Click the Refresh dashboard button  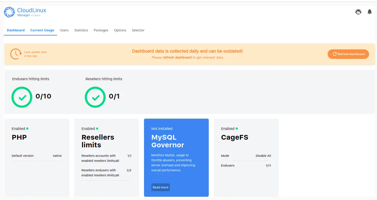coord(348,54)
